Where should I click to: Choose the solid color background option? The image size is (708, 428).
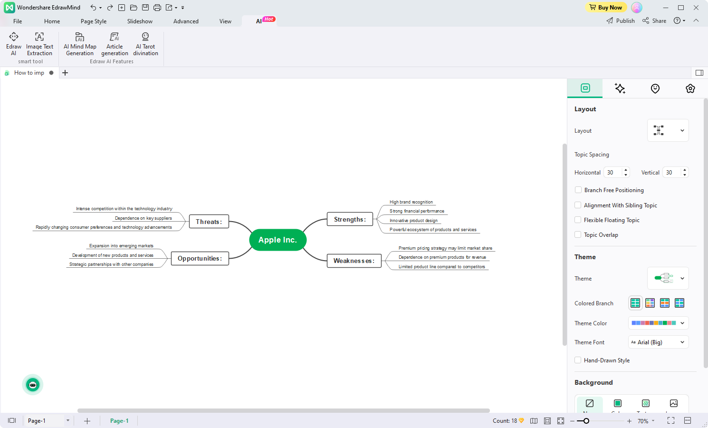click(x=618, y=404)
